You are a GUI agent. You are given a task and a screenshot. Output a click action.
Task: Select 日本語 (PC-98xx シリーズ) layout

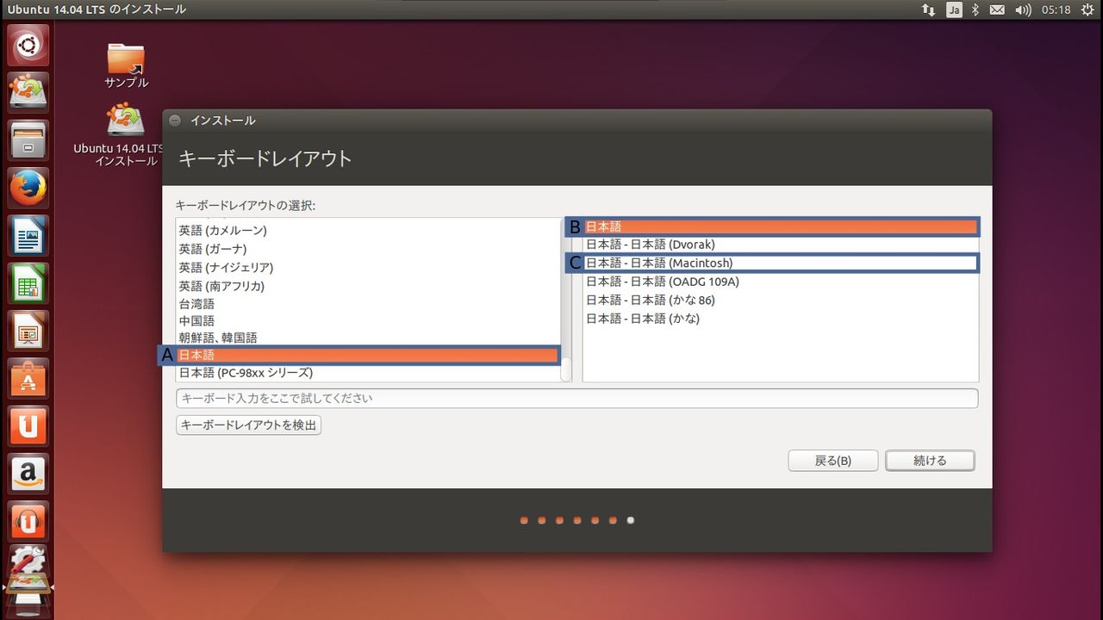[368, 373]
